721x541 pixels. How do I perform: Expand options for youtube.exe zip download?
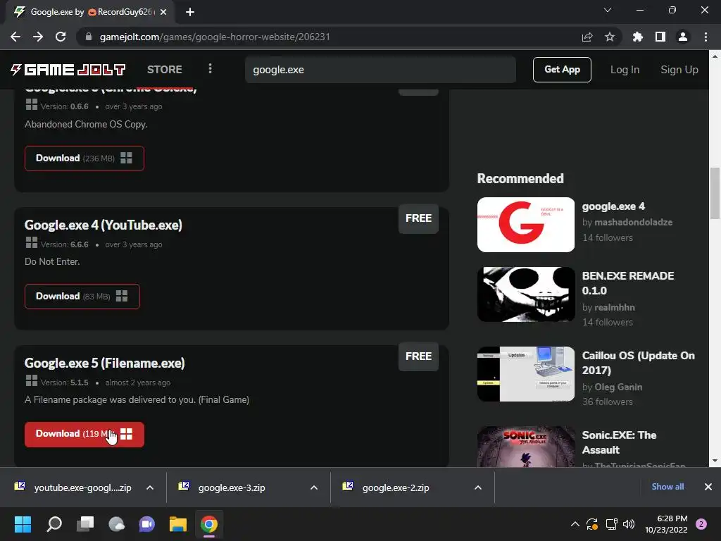point(150,487)
